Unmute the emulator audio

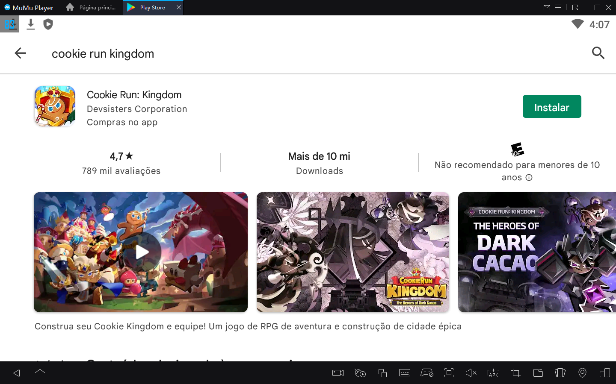471,373
